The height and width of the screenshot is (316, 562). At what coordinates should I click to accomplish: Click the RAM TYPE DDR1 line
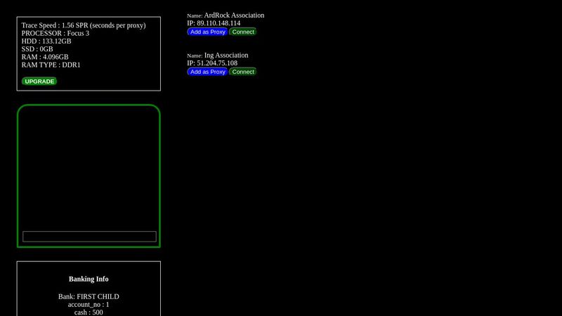pyautogui.click(x=51, y=65)
